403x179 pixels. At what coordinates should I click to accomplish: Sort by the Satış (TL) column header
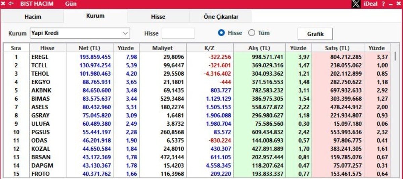pyautogui.click(x=338, y=48)
